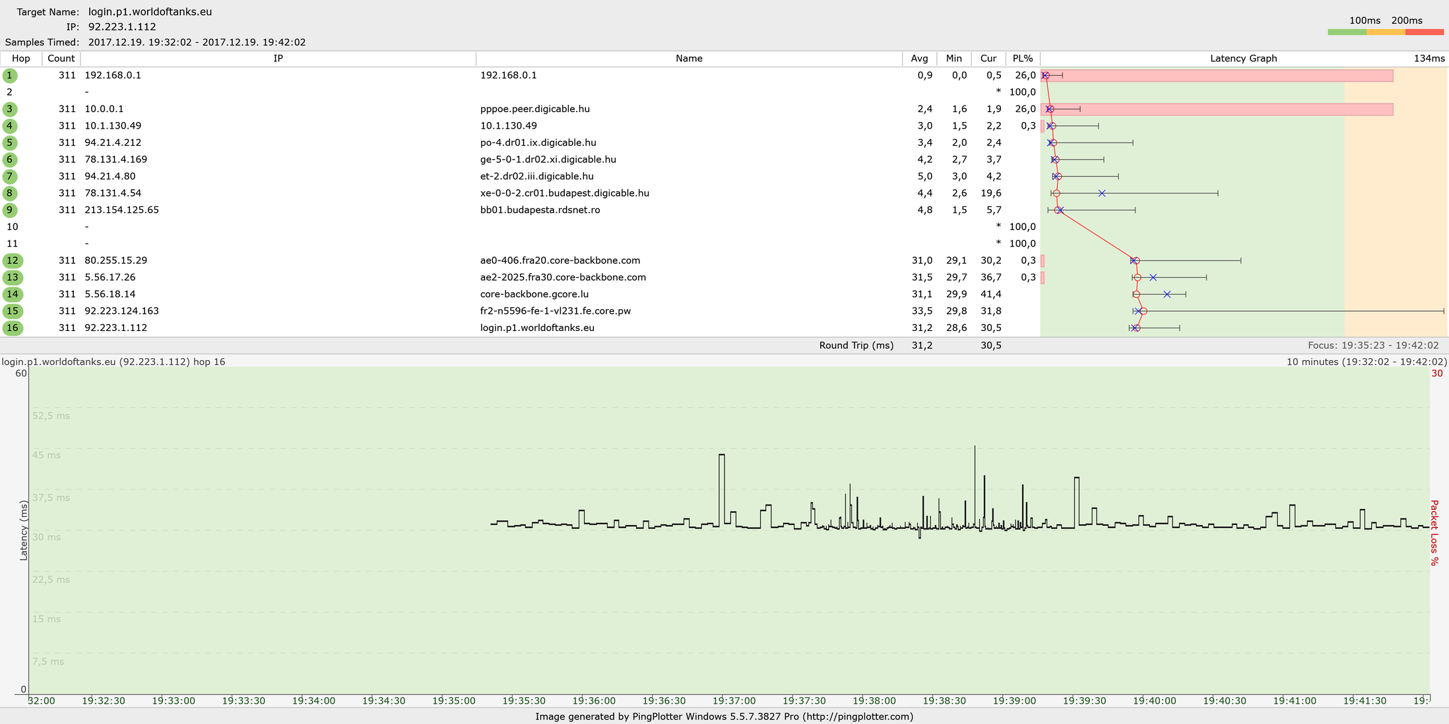Click the 10 minutes timeline range label

pos(1367,362)
